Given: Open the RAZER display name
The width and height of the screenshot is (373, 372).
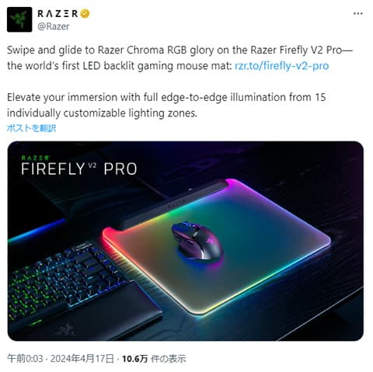Looking at the screenshot, I should pos(58,14).
